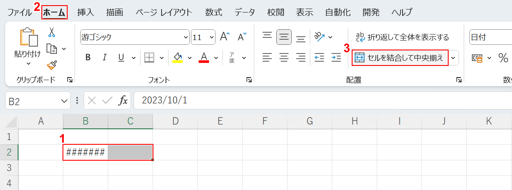Image resolution: width=512 pixels, height=190 pixels.
Task: Switch to the 数式 tab
Action: click(213, 12)
